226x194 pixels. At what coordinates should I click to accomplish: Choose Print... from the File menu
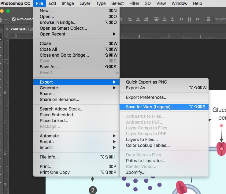[76, 166]
